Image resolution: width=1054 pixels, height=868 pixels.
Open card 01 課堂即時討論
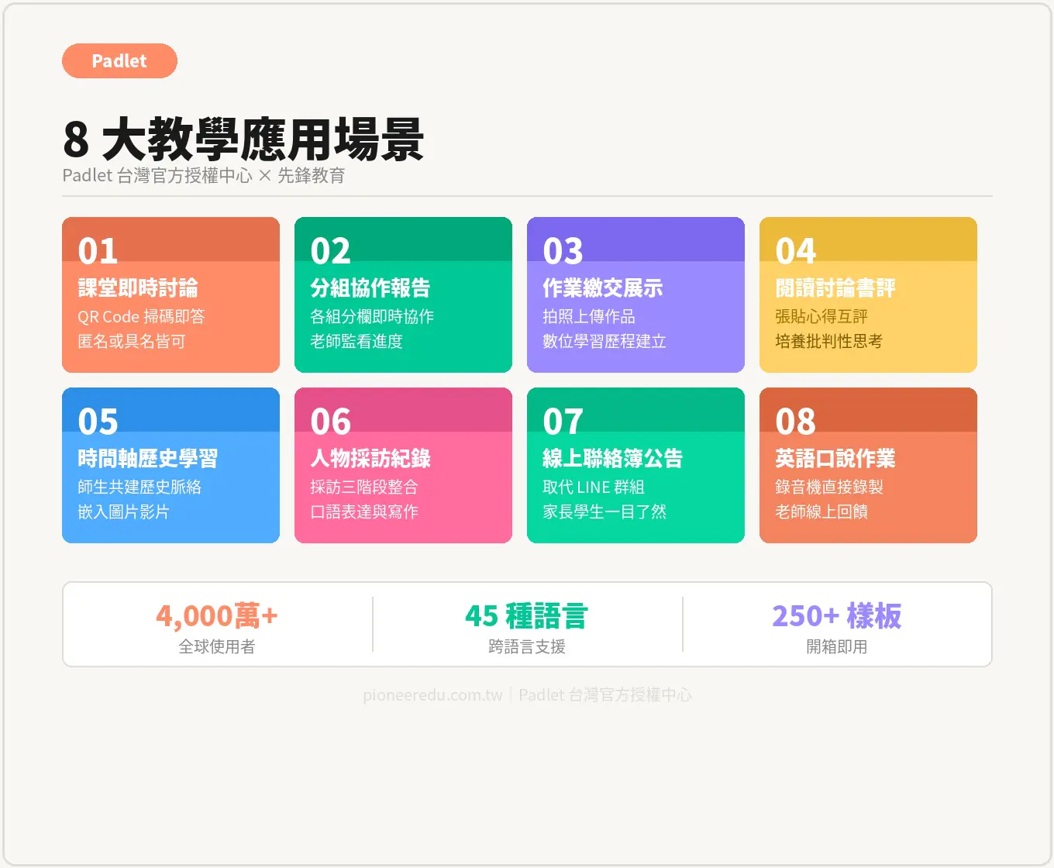pyautogui.click(x=170, y=294)
